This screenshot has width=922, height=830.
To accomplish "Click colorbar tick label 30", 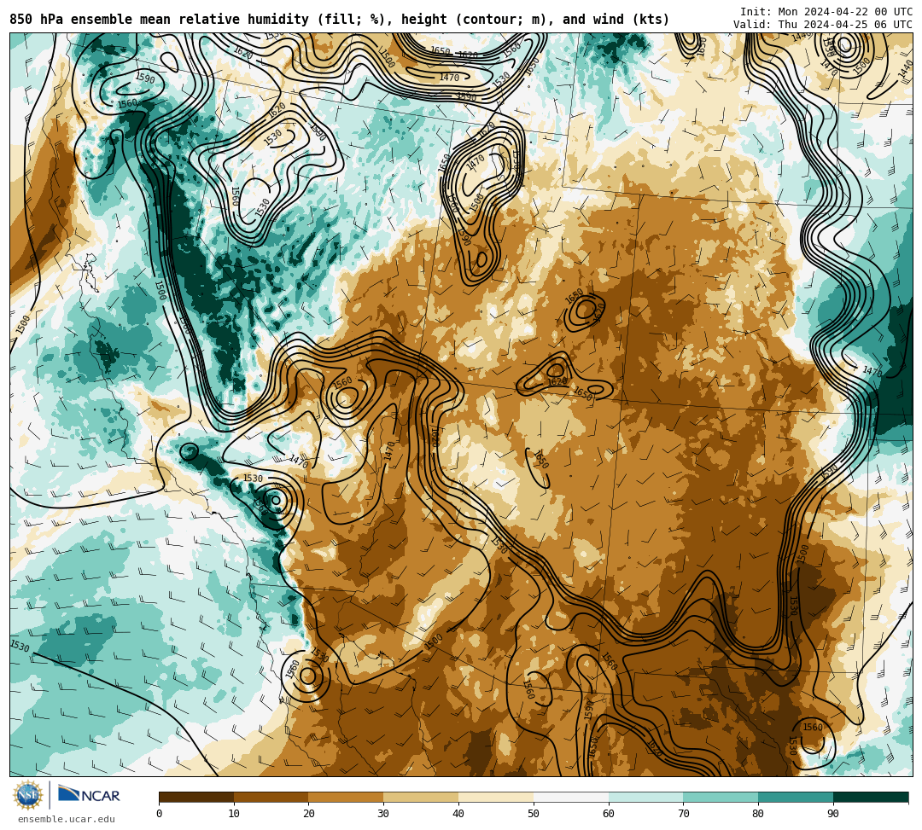I will [383, 814].
